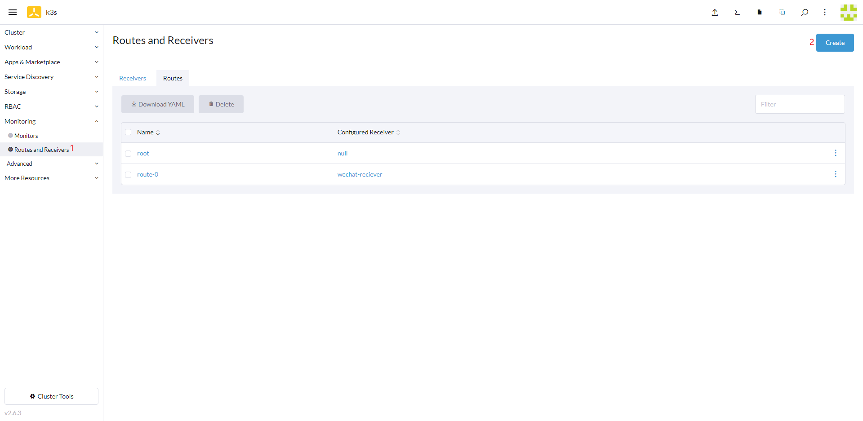Viewport: 863px width, 421px height.
Task: Open the resource search magnifier icon
Action: tap(805, 12)
